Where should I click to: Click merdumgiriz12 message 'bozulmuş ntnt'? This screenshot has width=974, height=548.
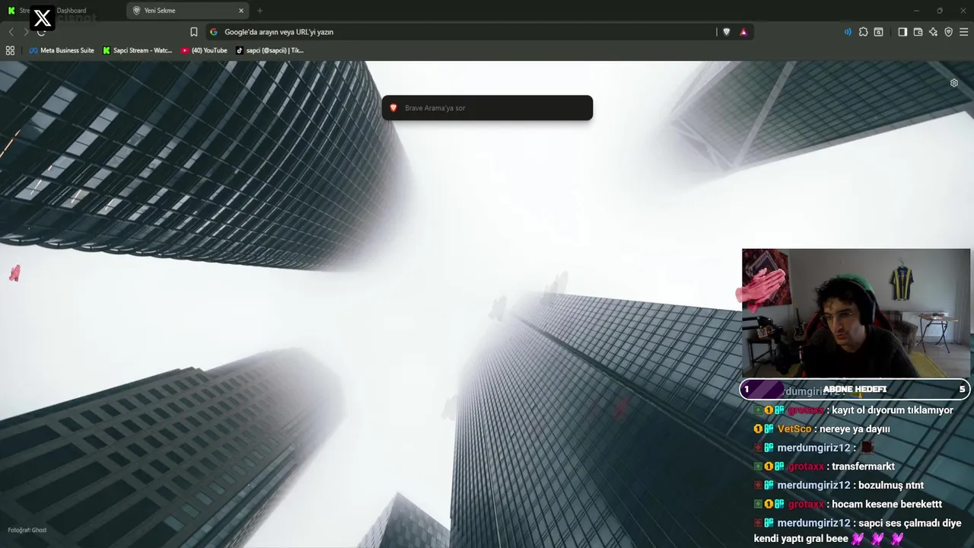click(x=890, y=485)
